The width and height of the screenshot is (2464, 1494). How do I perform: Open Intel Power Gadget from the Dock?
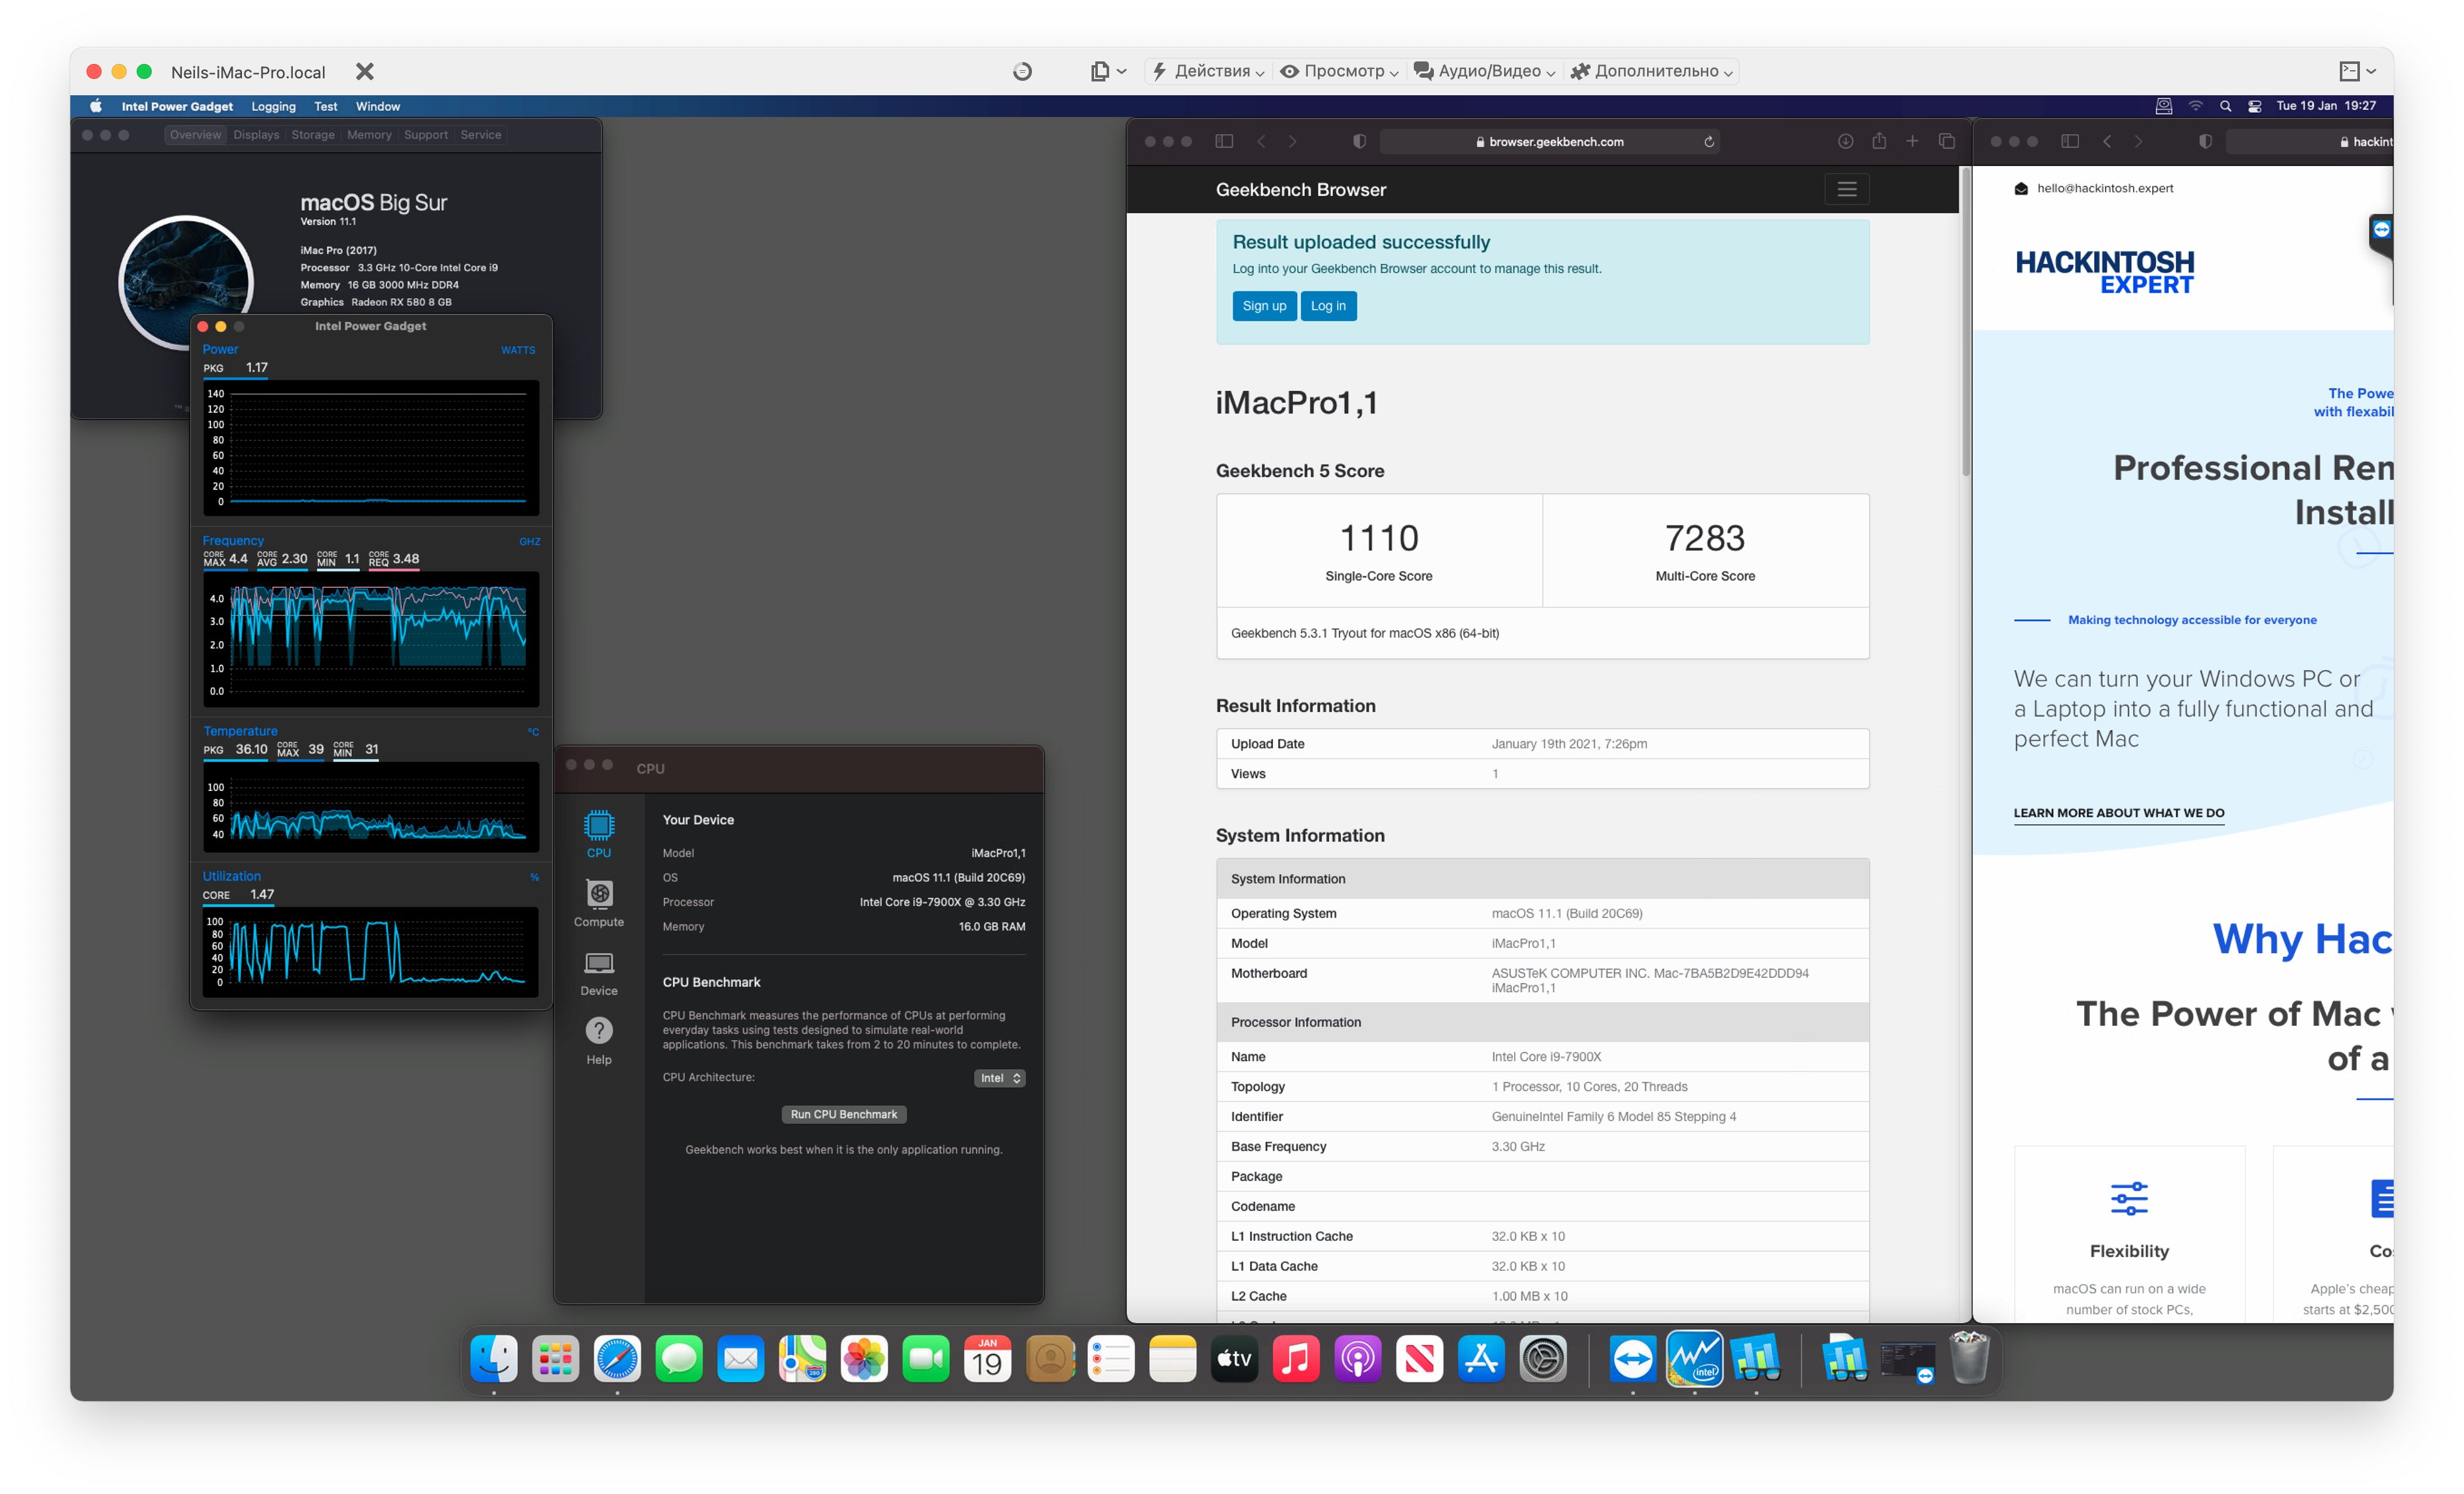[x=1694, y=1358]
